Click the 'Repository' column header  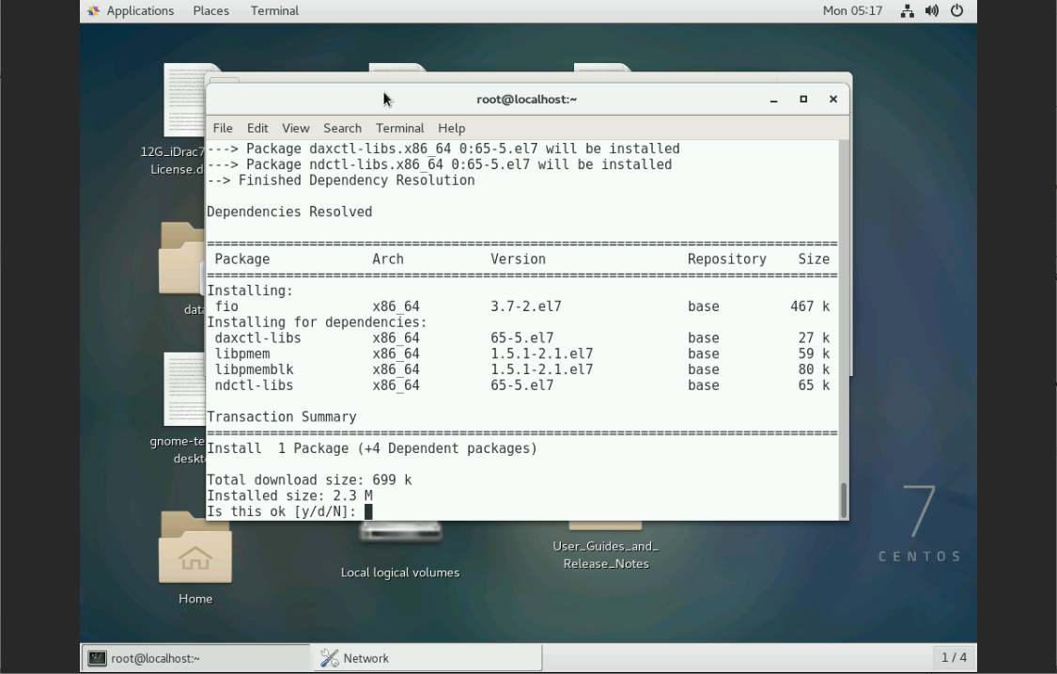726,259
